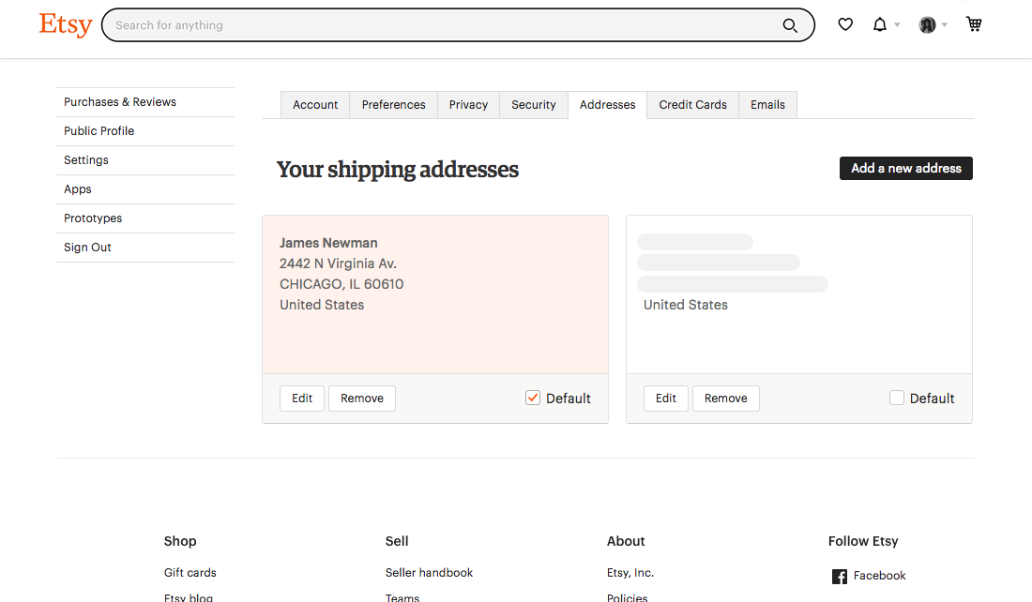Expand the avatar chevron next to the bell

pyautogui.click(x=946, y=25)
